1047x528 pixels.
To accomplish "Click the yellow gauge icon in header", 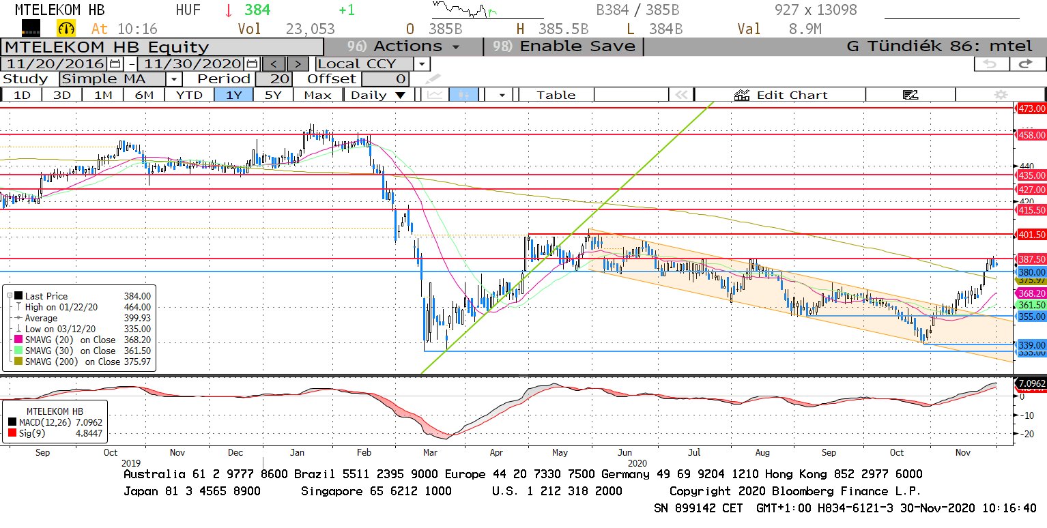I will [66, 28].
